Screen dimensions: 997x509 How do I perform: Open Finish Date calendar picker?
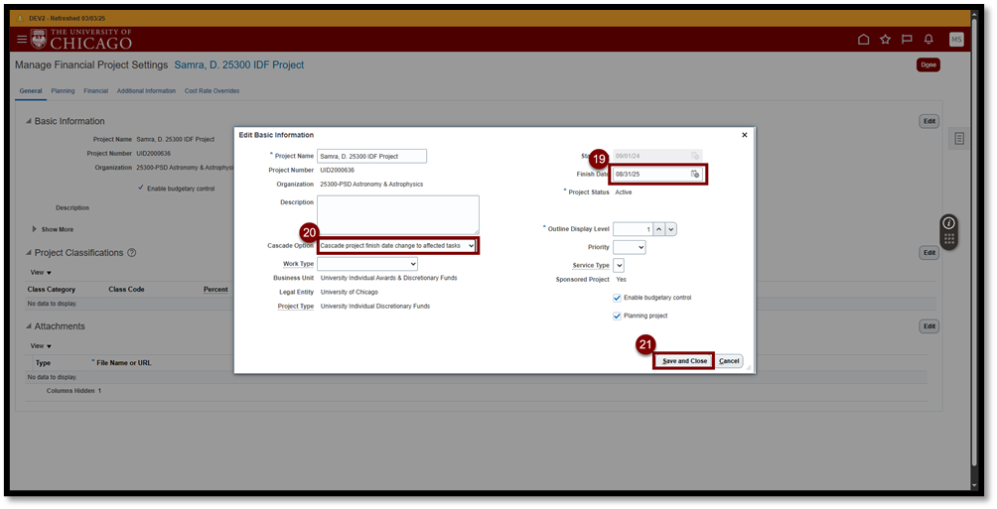tap(695, 174)
